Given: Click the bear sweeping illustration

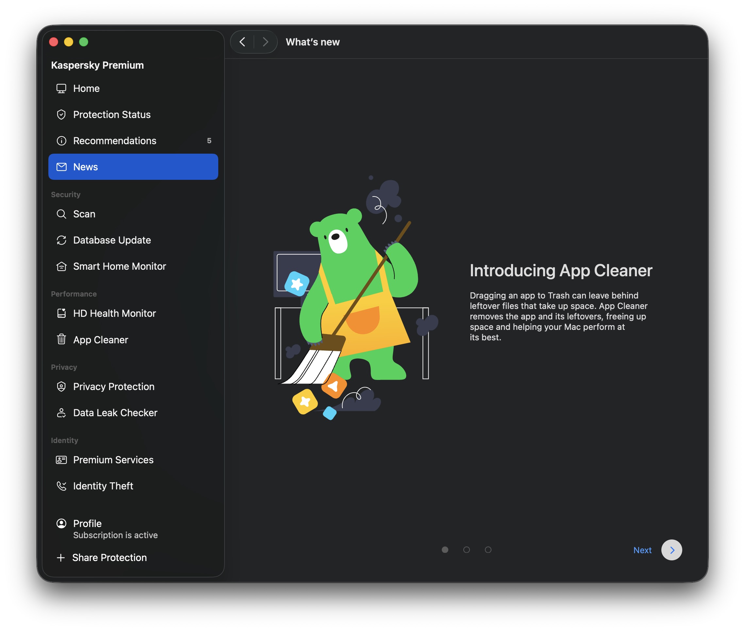Looking at the screenshot, I should click(356, 298).
